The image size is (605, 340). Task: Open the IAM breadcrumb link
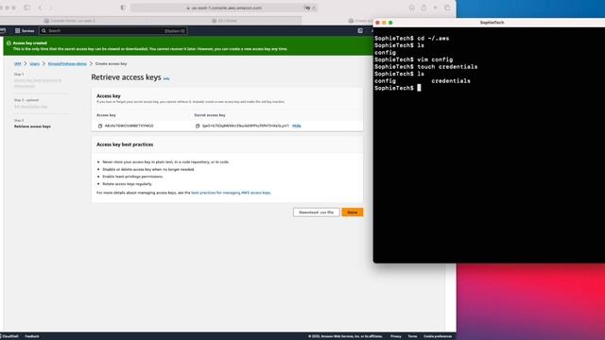(17, 63)
